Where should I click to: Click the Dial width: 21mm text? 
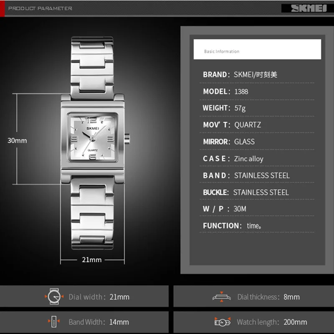(x=99, y=297)
